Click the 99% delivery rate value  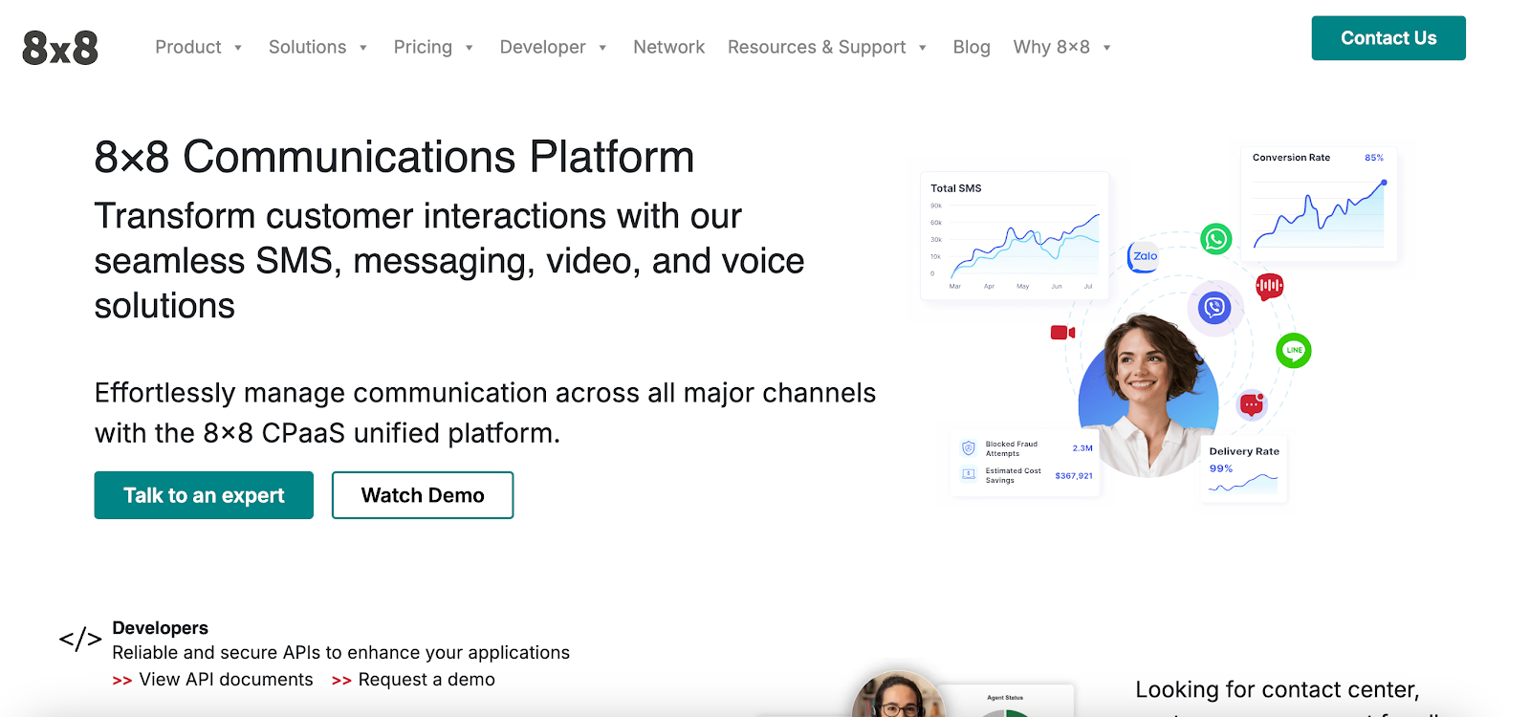[1221, 468]
